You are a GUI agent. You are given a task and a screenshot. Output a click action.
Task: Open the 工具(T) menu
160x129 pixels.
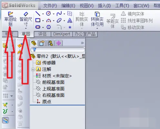[x=122, y=5]
